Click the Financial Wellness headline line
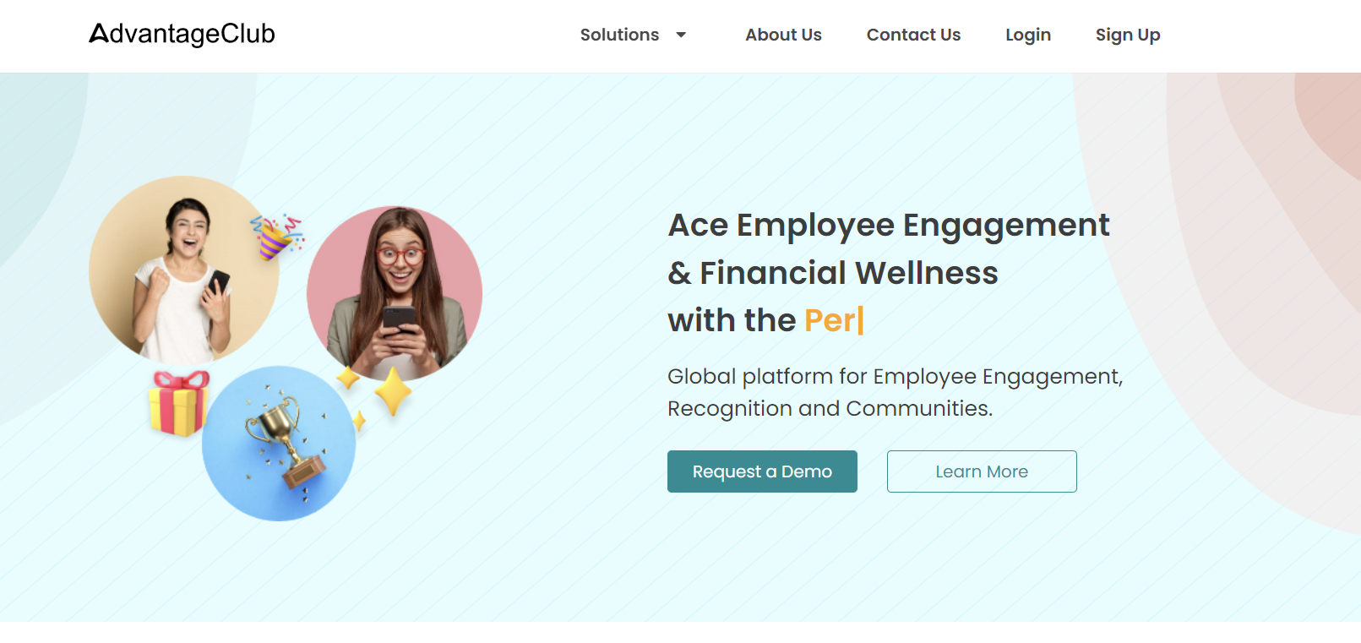Screen dimensions: 1361x643 click(x=832, y=273)
